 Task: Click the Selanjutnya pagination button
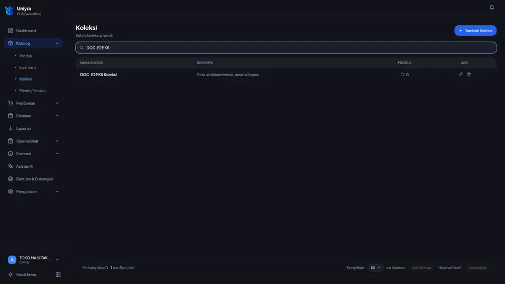click(478, 268)
